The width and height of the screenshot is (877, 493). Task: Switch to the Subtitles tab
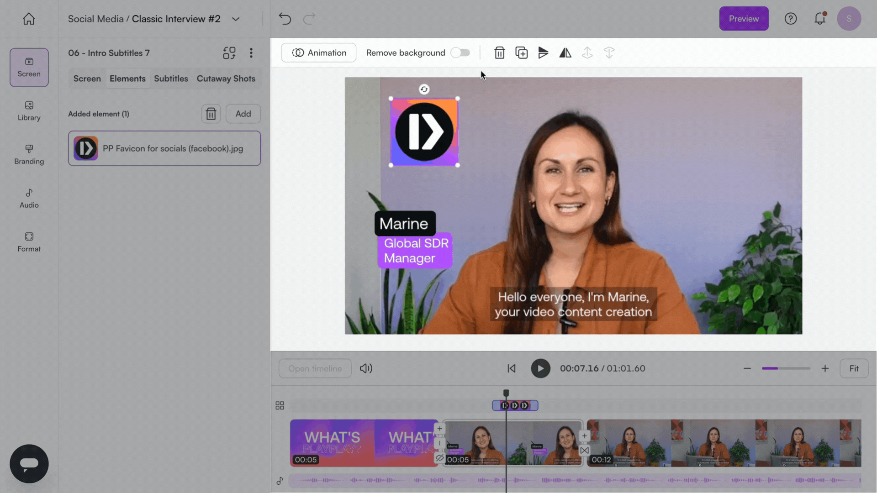pos(171,79)
